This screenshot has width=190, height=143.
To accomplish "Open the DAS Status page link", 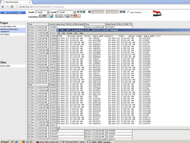I will 5,34.
